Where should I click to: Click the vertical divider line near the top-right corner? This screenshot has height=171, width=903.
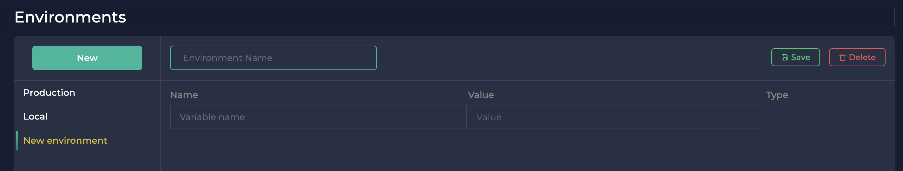894,17
